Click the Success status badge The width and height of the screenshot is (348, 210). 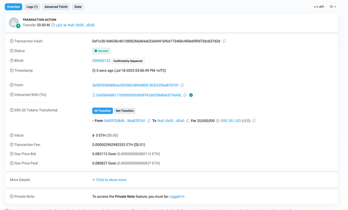coord(101,51)
